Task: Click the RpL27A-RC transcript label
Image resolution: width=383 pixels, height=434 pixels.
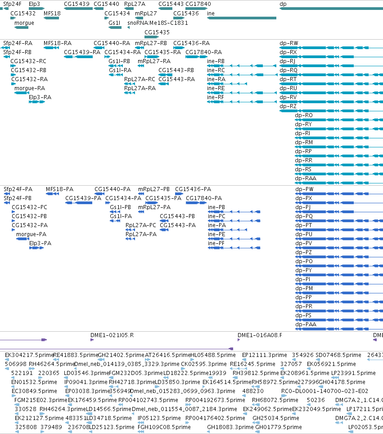Action: point(140,79)
